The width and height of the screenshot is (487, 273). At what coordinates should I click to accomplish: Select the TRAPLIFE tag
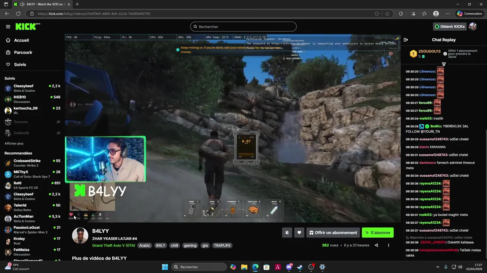click(222, 245)
